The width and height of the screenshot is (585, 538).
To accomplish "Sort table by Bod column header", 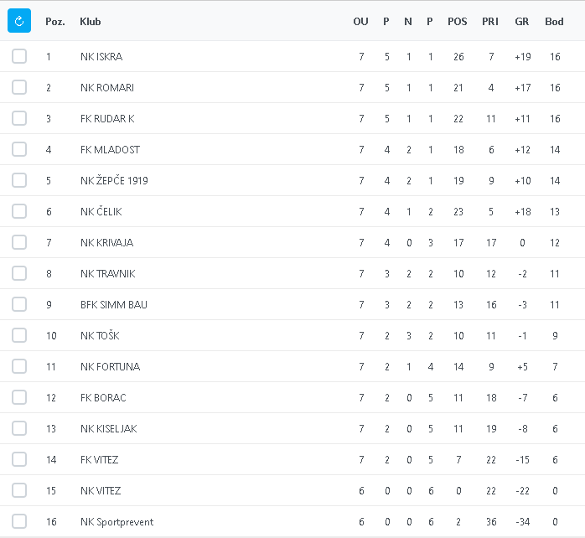I will [554, 22].
